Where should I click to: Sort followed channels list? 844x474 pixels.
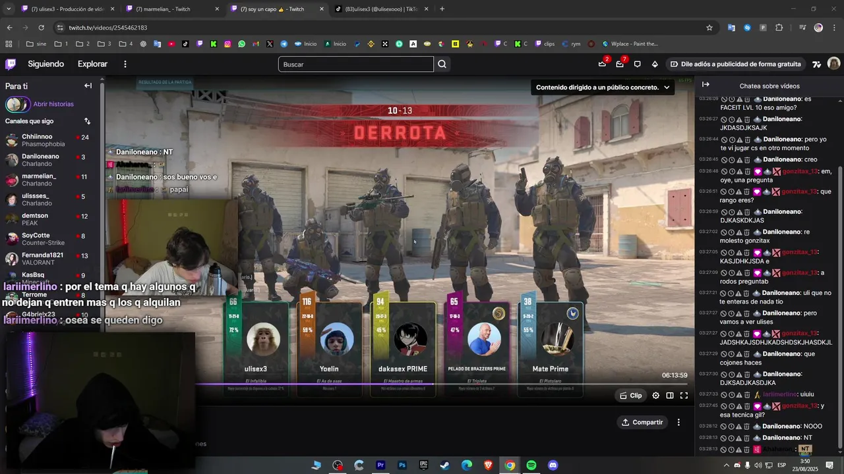(87, 121)
